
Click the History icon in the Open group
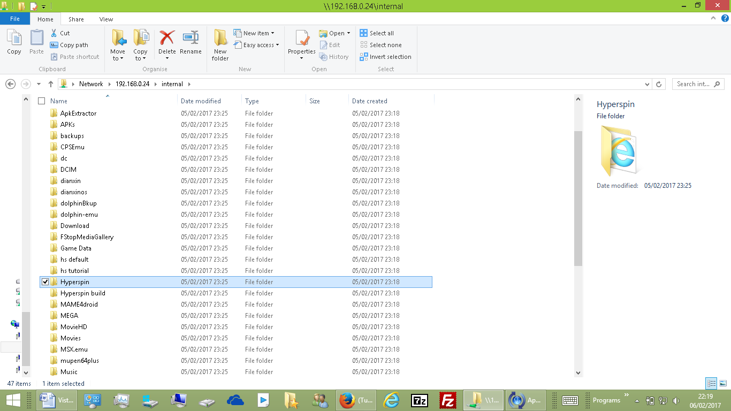(335, 56)
